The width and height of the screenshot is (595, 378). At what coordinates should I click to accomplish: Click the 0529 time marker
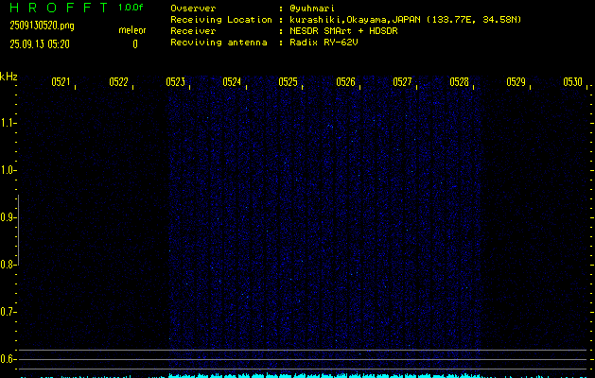[x=516, y=82]
